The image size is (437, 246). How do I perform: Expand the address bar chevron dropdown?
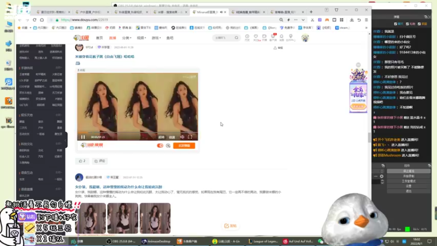303,20
